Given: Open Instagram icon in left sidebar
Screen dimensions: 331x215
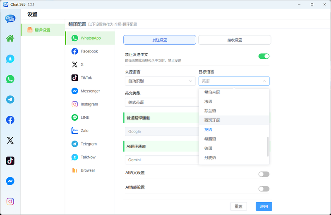Looking at the screenshot, I should pyautogui.click(x=10, y=201).
